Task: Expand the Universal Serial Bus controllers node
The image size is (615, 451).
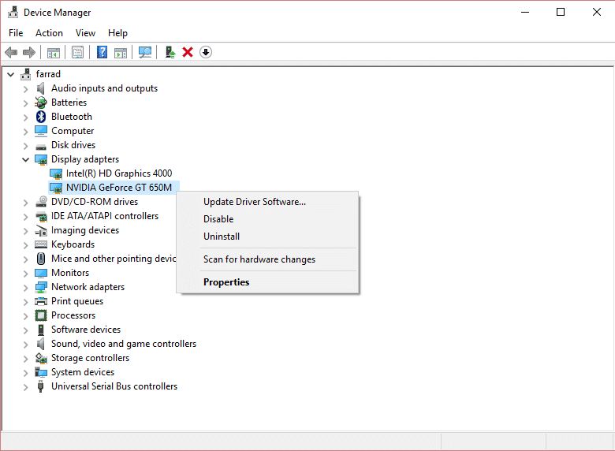Action: click(x=26, y=386)
